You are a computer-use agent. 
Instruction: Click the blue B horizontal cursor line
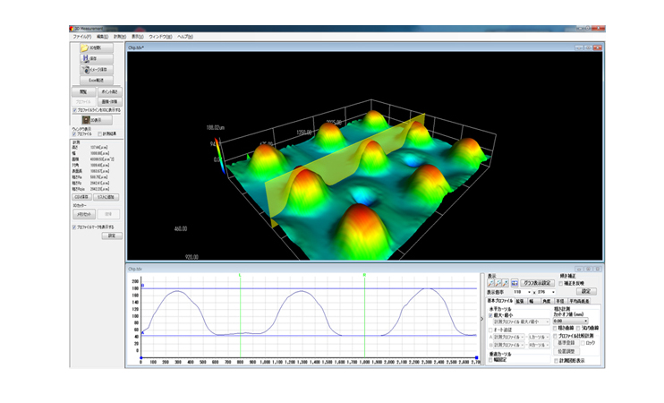tap(309, 289)
